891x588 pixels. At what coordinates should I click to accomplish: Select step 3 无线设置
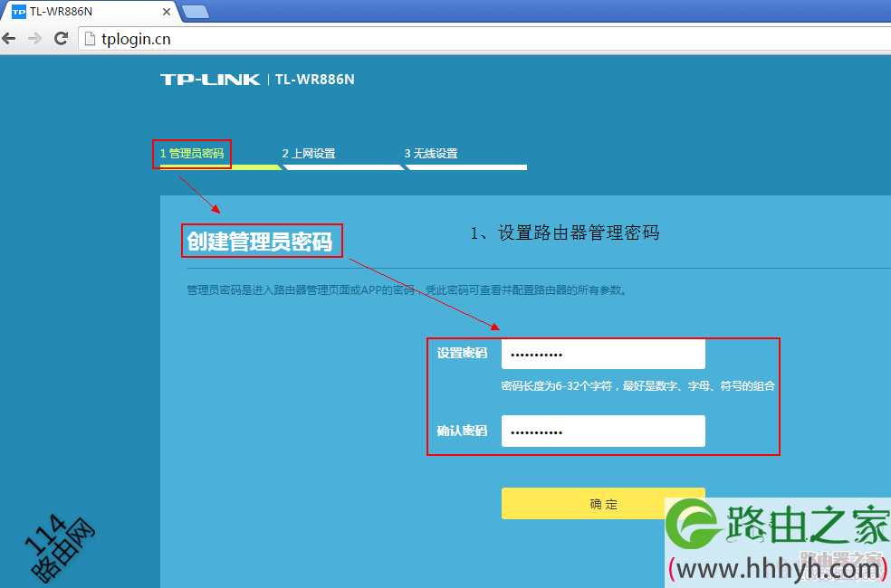(x=431, y=154)
